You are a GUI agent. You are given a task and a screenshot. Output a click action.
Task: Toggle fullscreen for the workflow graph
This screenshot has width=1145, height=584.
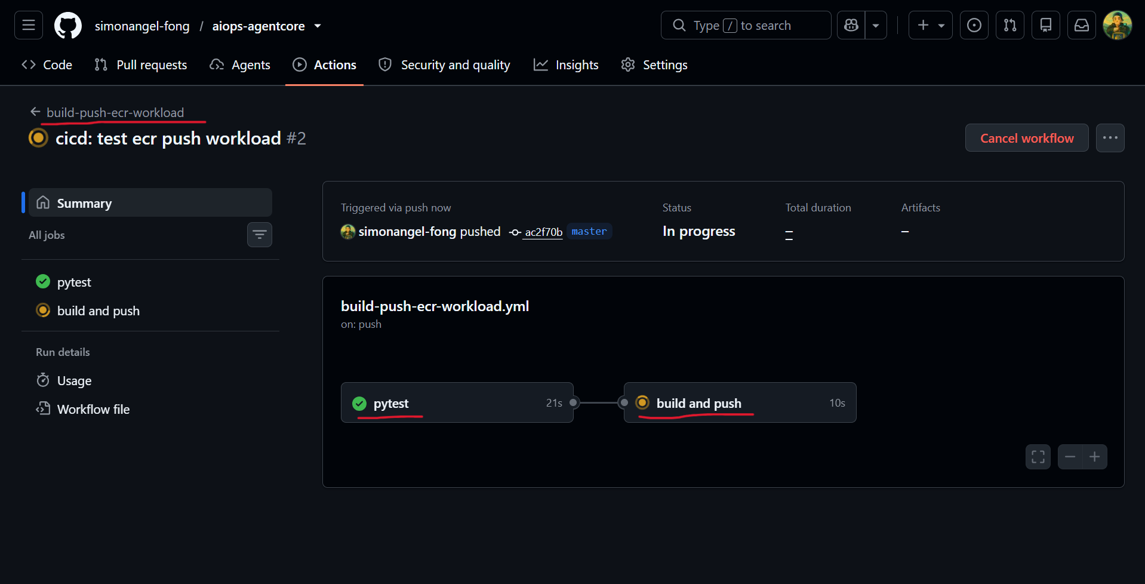tap(1038, 457)
